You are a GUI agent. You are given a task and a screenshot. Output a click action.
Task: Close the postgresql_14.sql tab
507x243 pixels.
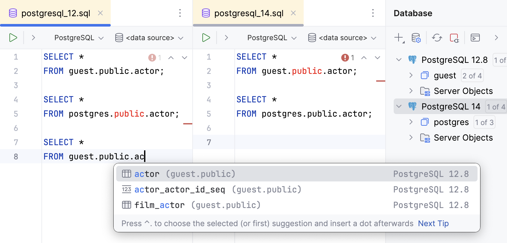pos(293,13)
